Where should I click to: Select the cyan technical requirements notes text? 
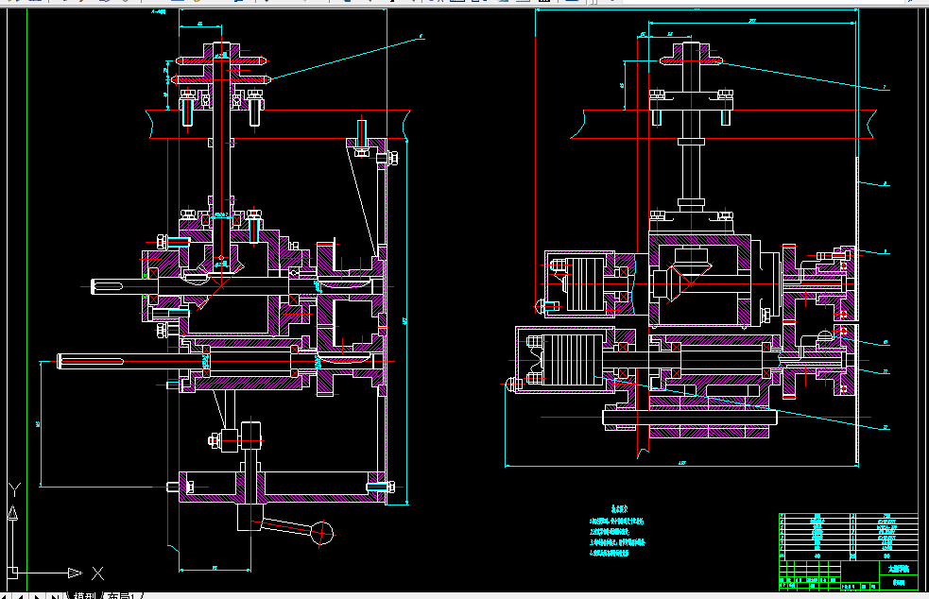click(617, 531)
